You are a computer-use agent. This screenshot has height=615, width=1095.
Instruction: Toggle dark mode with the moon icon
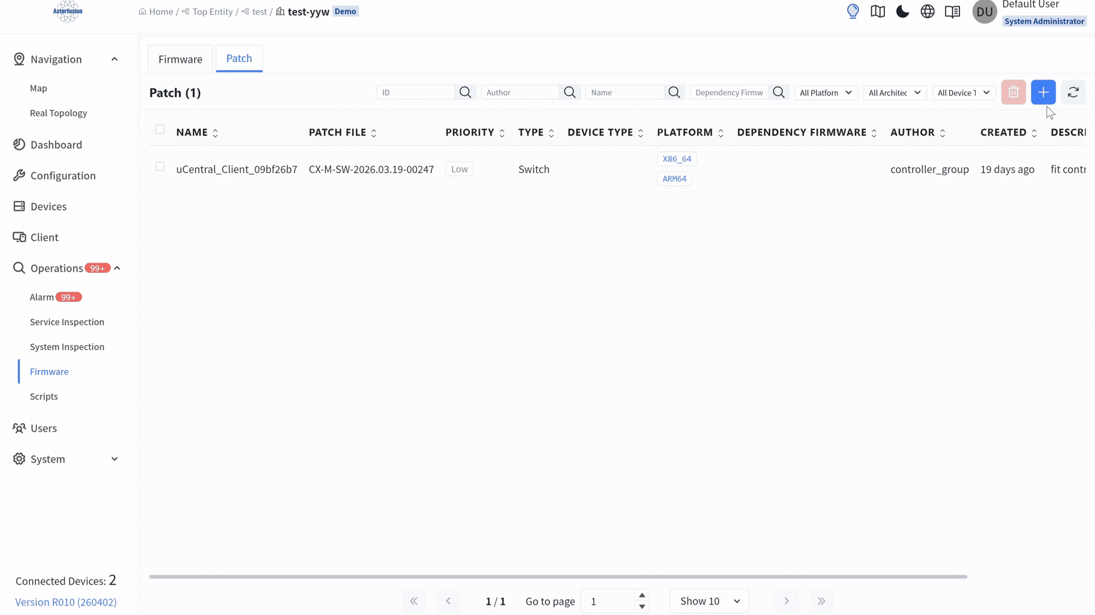pyautogui.click(x=902, y=11)
